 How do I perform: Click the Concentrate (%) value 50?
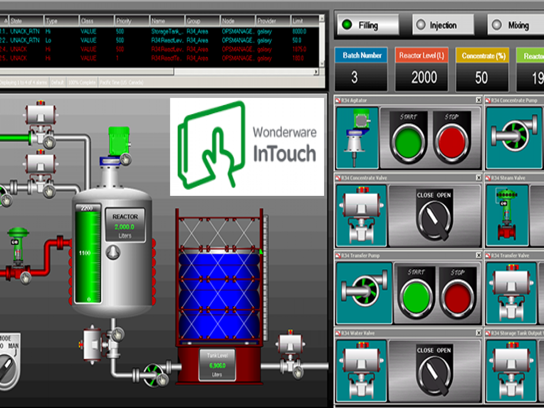click(481, 78)
